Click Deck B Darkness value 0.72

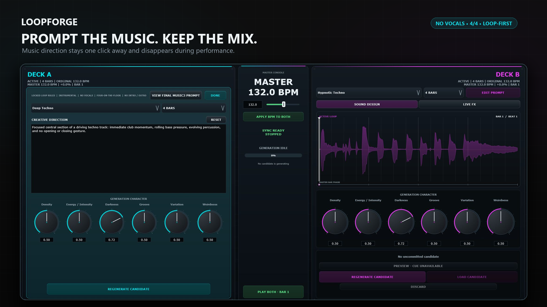[x=401, y=244]
